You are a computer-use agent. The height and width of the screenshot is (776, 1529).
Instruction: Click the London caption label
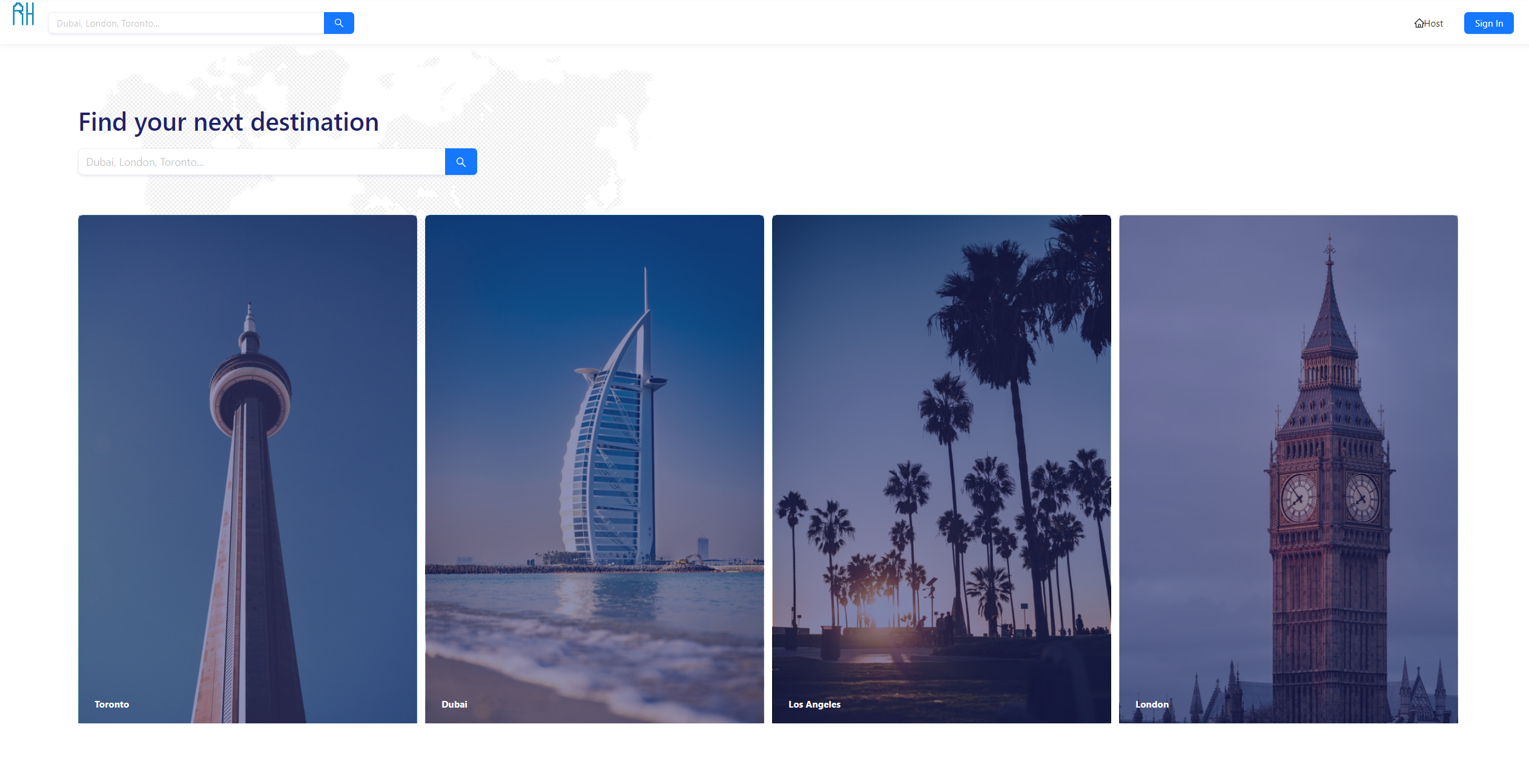click(x=1152, y=705)
